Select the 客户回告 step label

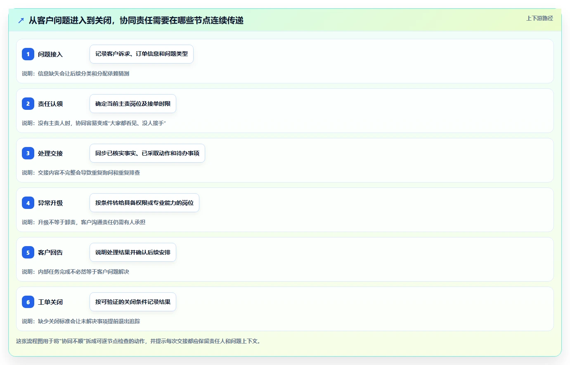[x=50, y=252]
